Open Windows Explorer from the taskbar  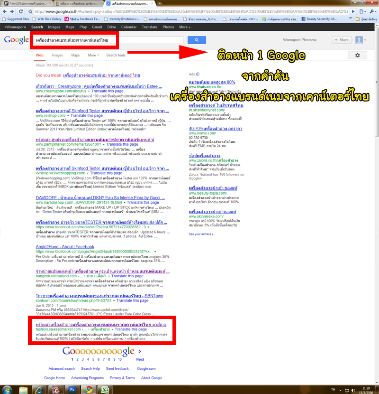(23, 390)
